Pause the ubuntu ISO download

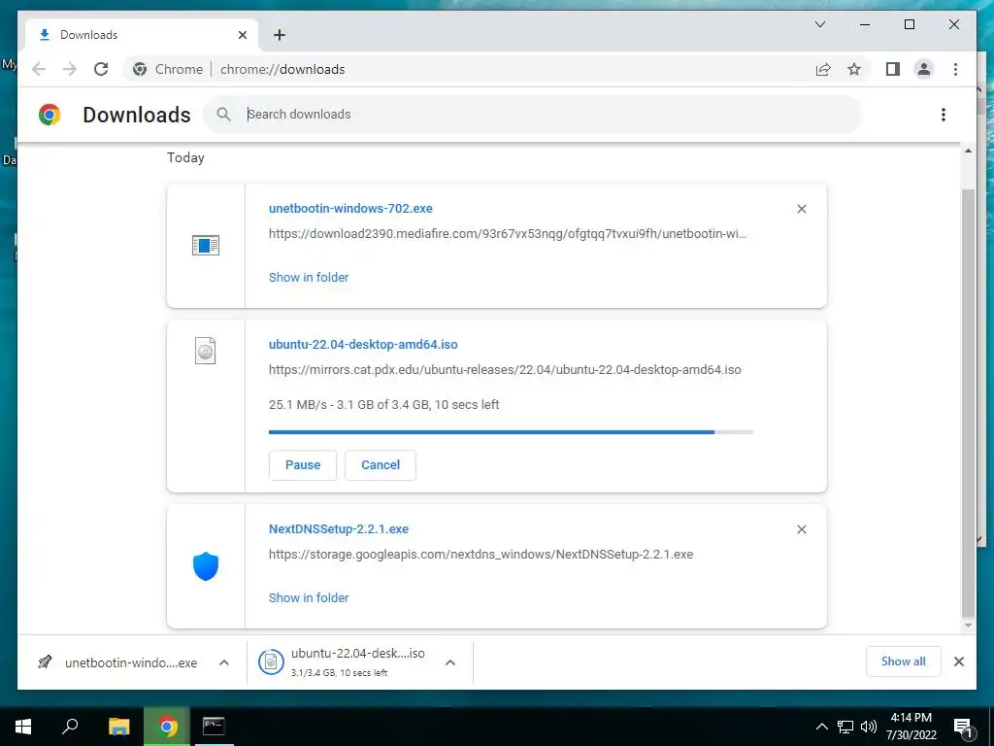(x=303, y=465)
